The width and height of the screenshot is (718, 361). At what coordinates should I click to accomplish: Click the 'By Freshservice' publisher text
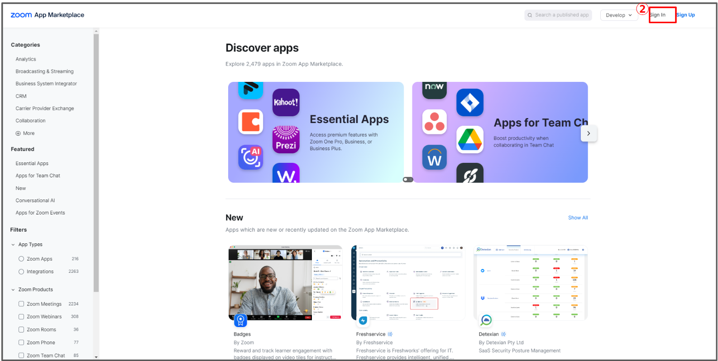(374, 343)
